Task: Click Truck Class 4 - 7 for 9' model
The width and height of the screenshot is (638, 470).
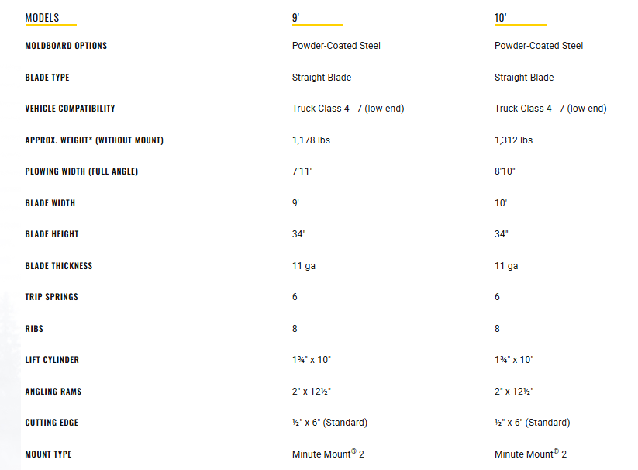Action: [348, 109]
